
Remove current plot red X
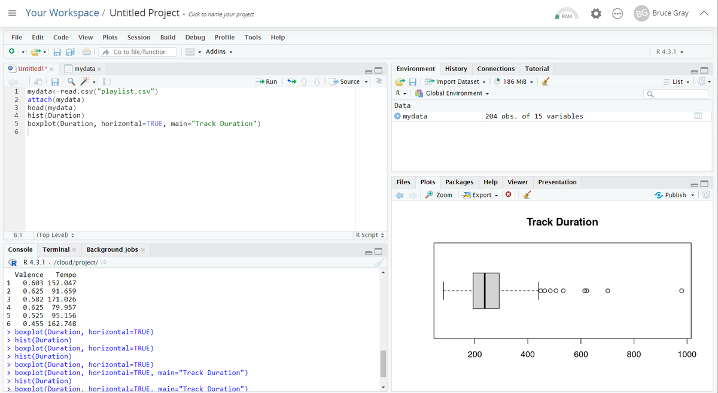point(509,194)
